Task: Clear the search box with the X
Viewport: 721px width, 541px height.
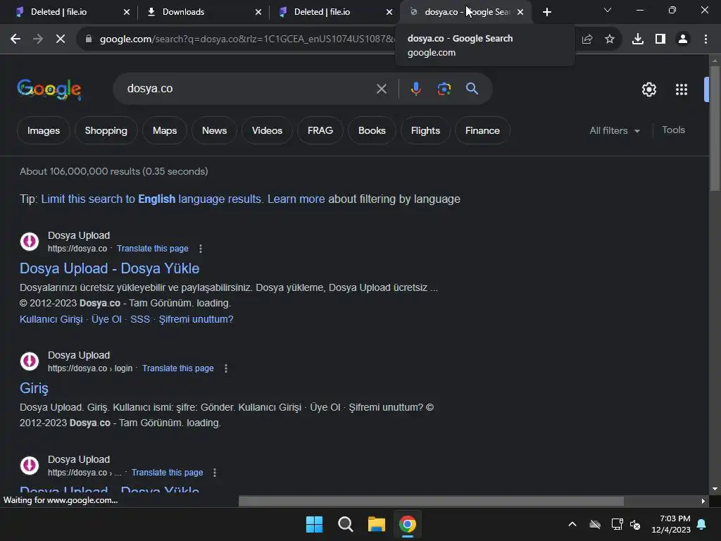Action: coord(382,89)
